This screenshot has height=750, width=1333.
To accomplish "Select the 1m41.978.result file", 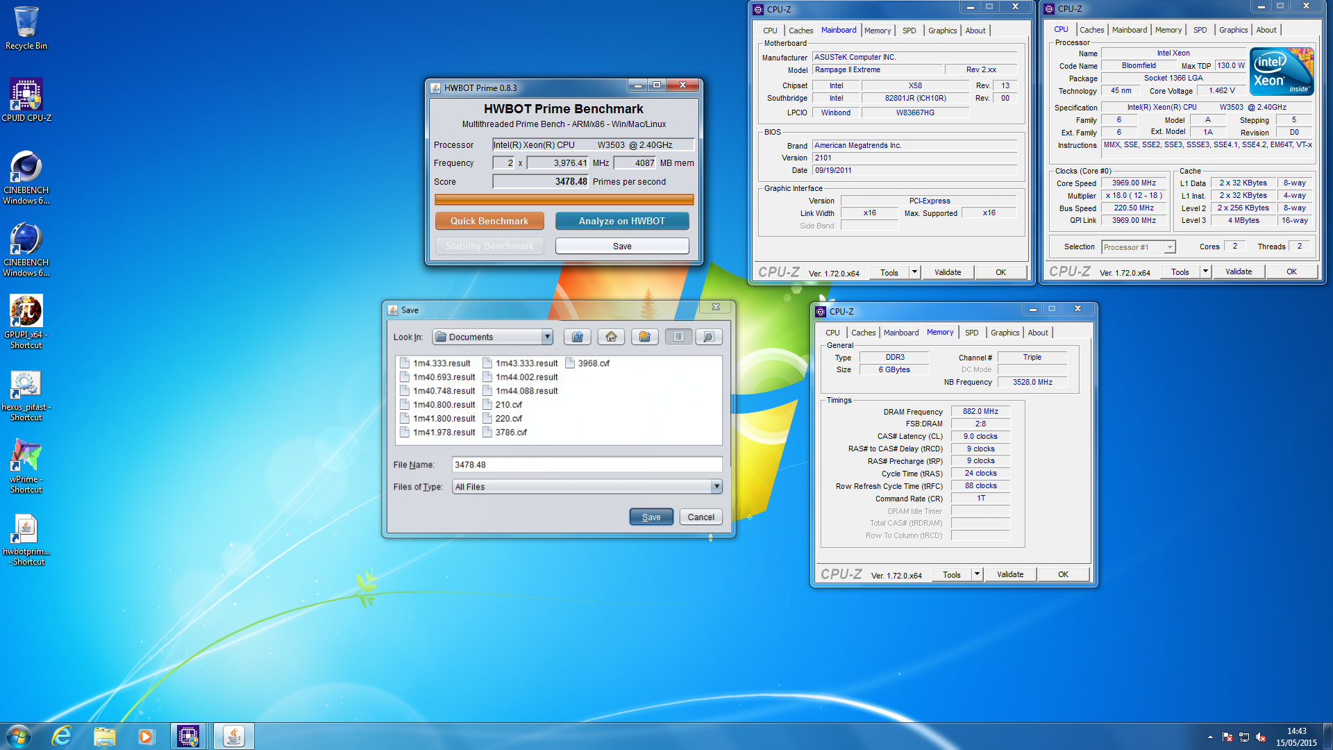I will 437,432.
